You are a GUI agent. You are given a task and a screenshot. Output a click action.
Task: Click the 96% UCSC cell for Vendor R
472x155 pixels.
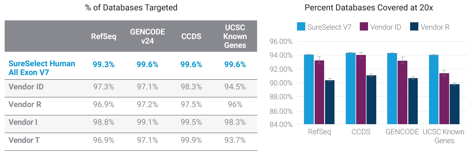coord(235,104)
